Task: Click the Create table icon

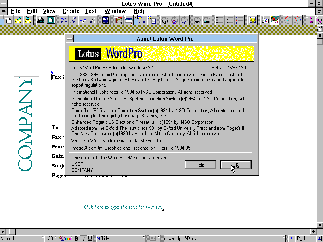Action: (129, 20)
